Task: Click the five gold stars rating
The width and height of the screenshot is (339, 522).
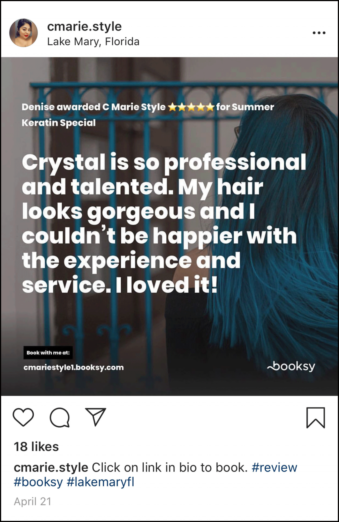Action: [x=191, y=107]
